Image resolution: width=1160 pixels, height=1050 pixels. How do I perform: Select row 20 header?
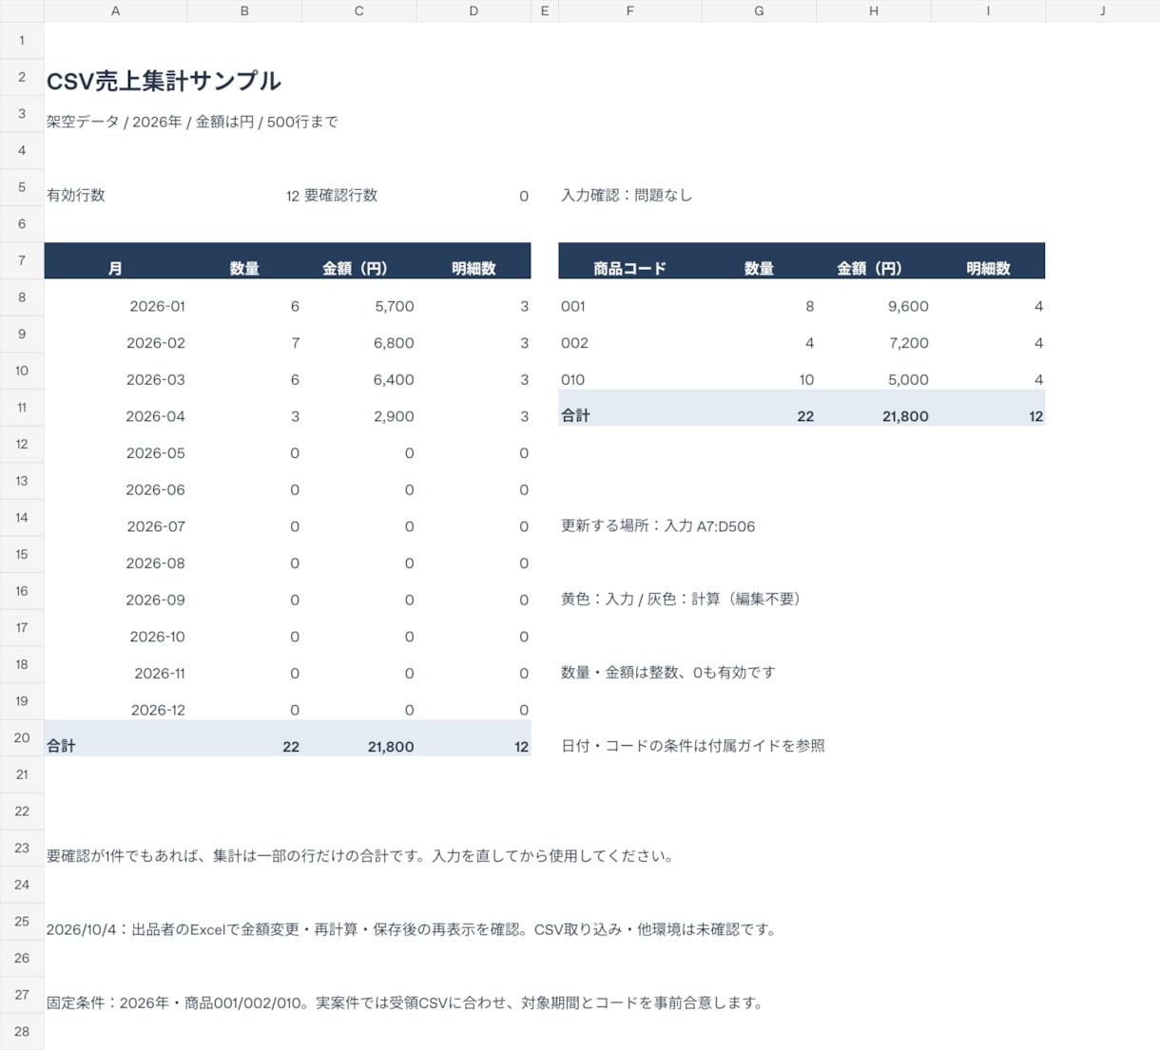click(22, 737)
